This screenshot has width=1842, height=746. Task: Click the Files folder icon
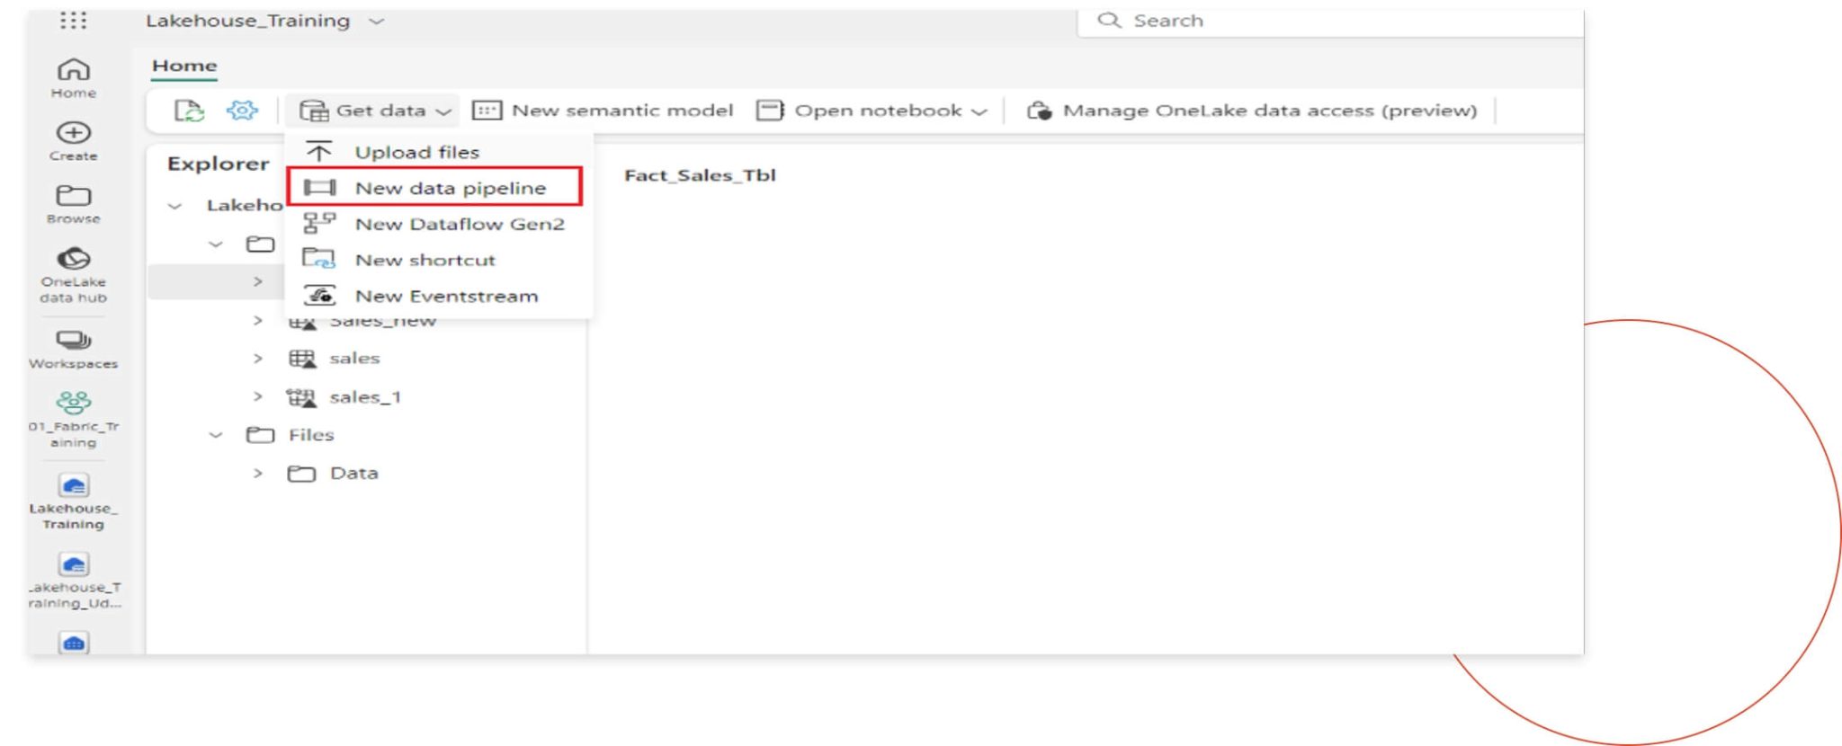tap(261, 435)
